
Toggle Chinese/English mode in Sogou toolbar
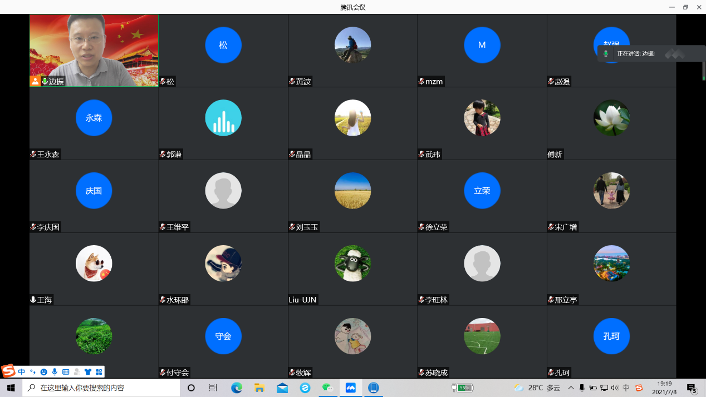[22, 371]
